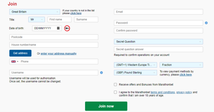Open the Mr title dropdown
The image size is (214, 112).
pyautogui.click(x=36, y=19)
